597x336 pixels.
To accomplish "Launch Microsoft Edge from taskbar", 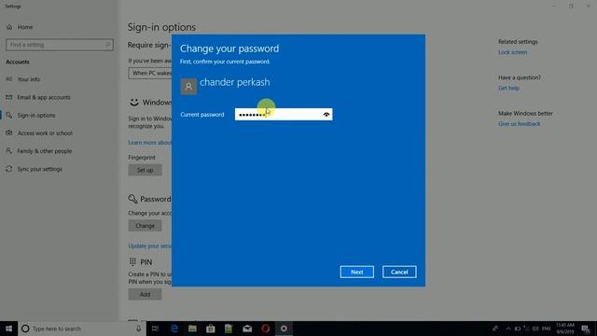I will click(x=174, y=329).
